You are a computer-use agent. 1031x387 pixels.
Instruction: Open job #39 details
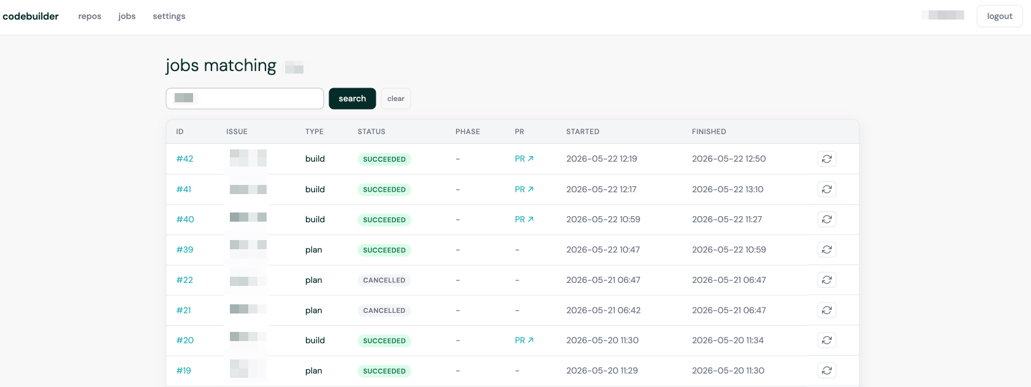(x=185, y=250)
